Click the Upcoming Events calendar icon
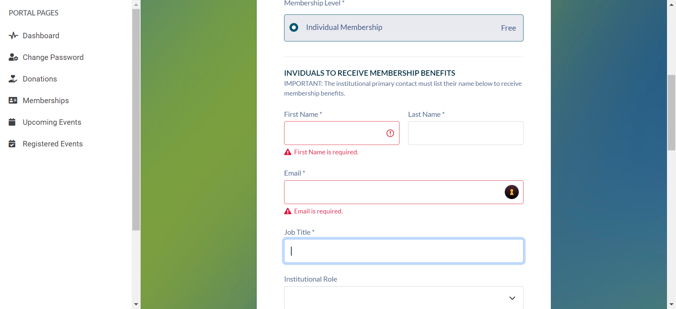This screenshot has width=676, height=309. (x=12, y=122)
